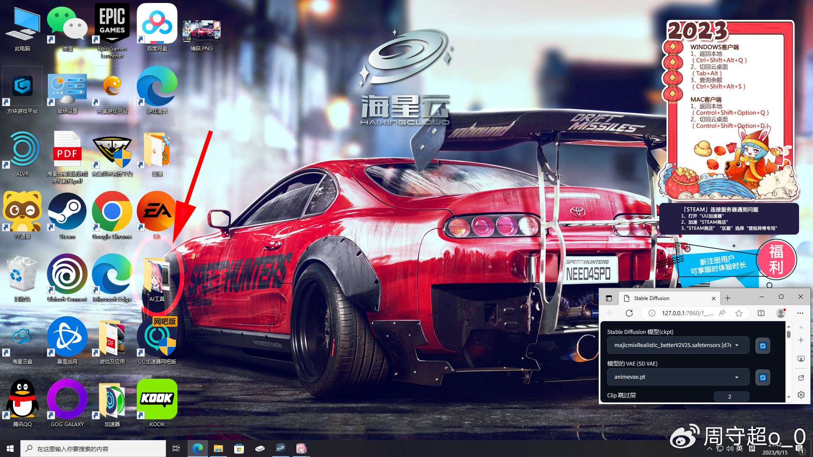The height and width of the screenshot is (457, 813).
Task: Launch 完美游戏平台 shortcut
Action: [112, 91]
